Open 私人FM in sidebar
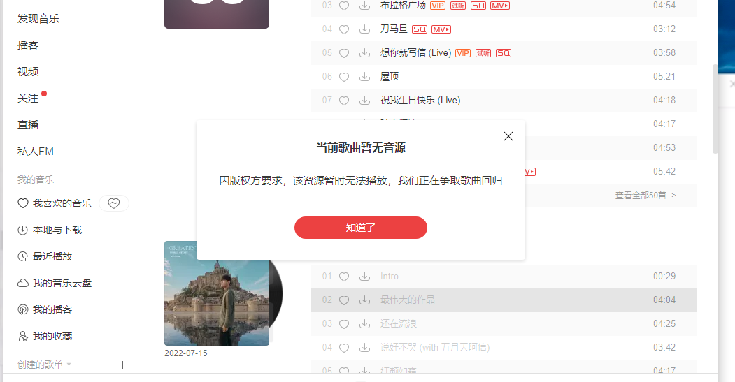The height and width of the screenshot is (382, 735). (x=36, y=152)
